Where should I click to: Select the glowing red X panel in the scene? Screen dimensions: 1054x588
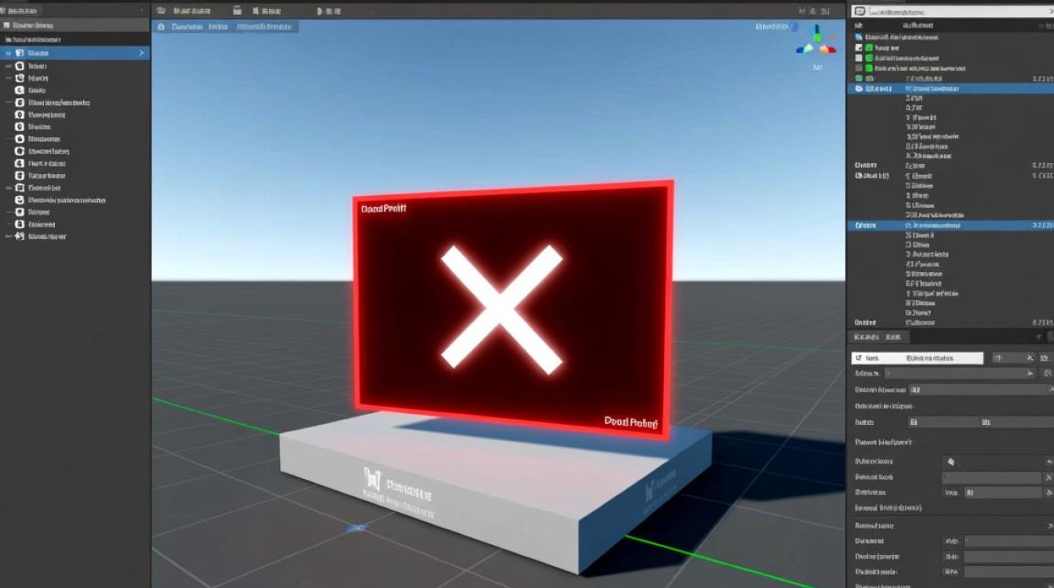(x=514, y=308)
